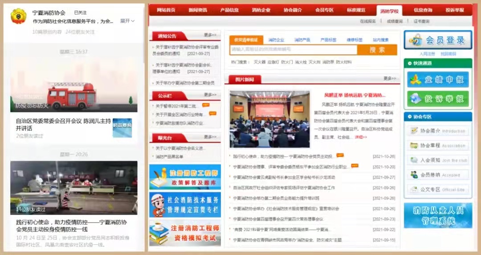Screen dimensions: 481x255
Task: Select the 站内搜索 search tab
Action: tap(381, 40)
